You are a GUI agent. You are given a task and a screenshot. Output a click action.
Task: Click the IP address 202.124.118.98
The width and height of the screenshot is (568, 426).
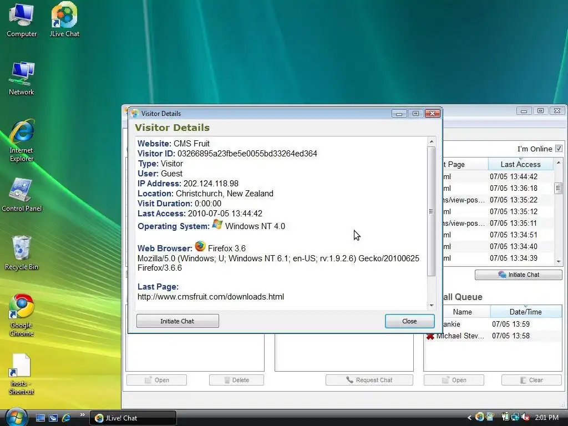[x=211, y=184]
